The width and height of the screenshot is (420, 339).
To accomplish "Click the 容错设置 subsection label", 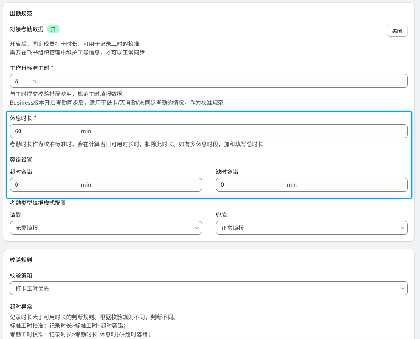I will click(x=21, y=160).
